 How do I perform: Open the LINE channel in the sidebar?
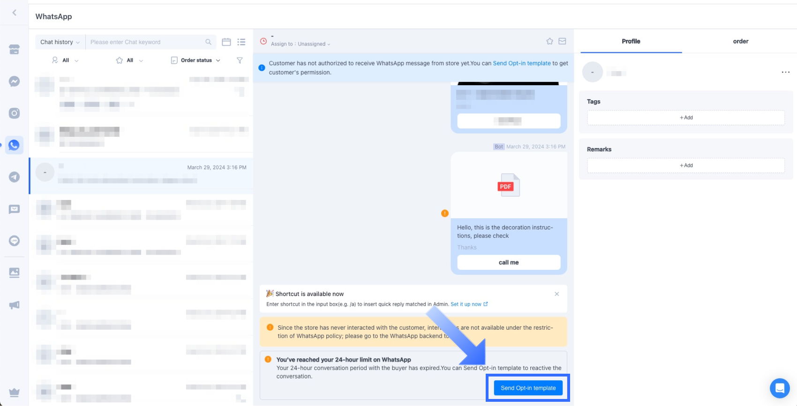coord(15,241)
